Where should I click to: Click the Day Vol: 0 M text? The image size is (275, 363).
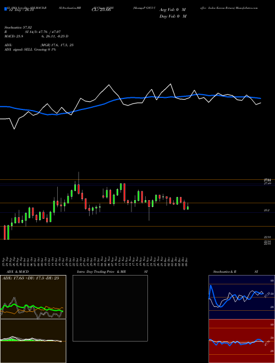pos(173,16)
